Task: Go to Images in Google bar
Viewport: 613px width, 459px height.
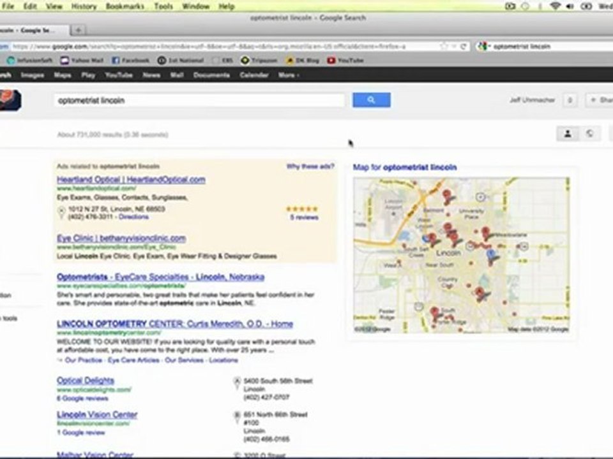Action: pyautogui.click(x=33, y=75)
